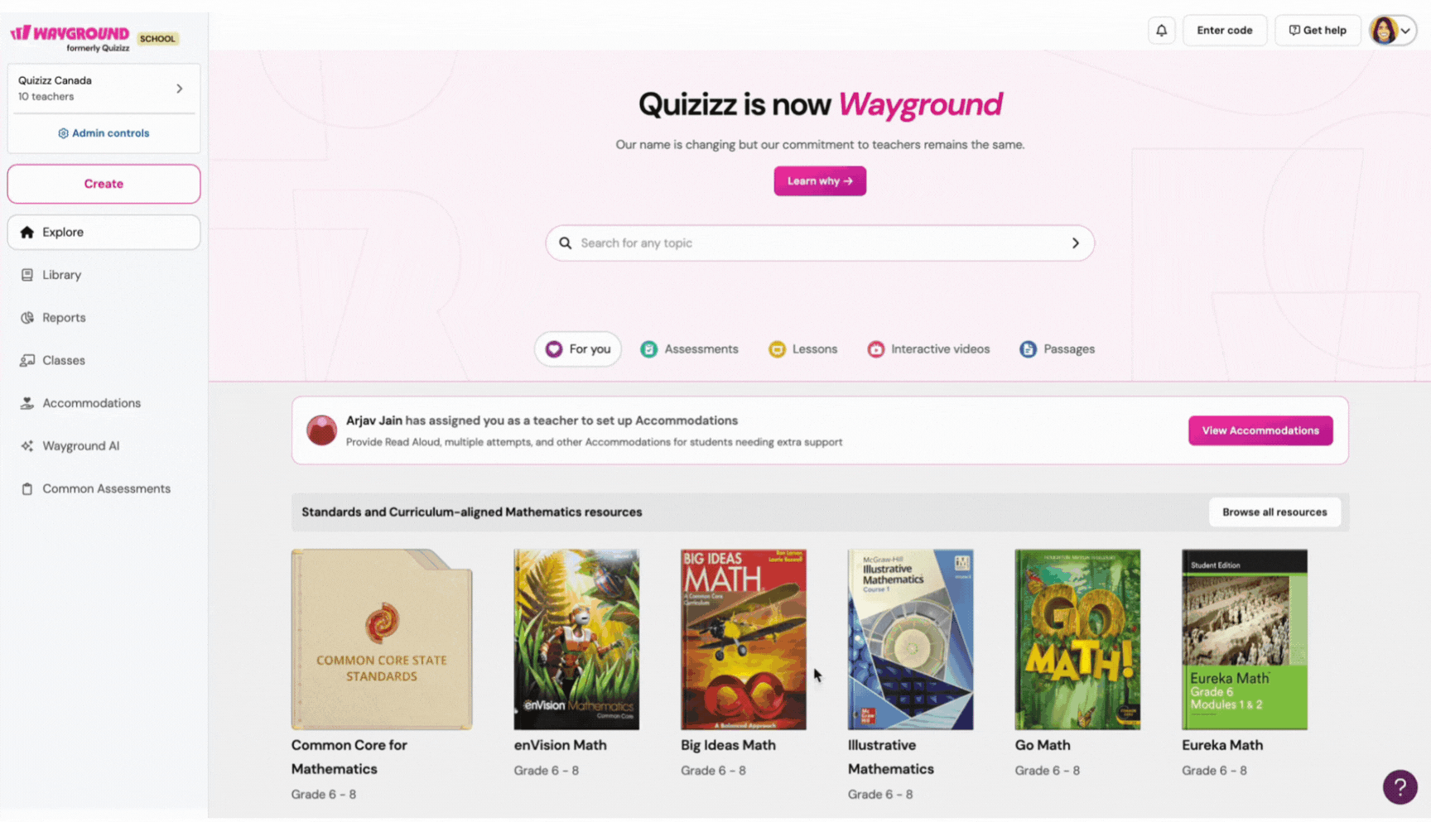Viewport: 1431px width, 822px height.
Task: Submit search with the arrow icon
Action: (1075, 243)
